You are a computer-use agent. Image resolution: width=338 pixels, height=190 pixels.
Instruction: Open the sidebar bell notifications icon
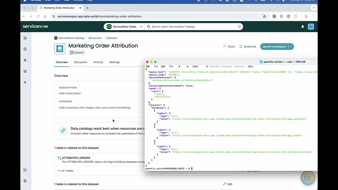pyautogui.click(x=25, y=82)
